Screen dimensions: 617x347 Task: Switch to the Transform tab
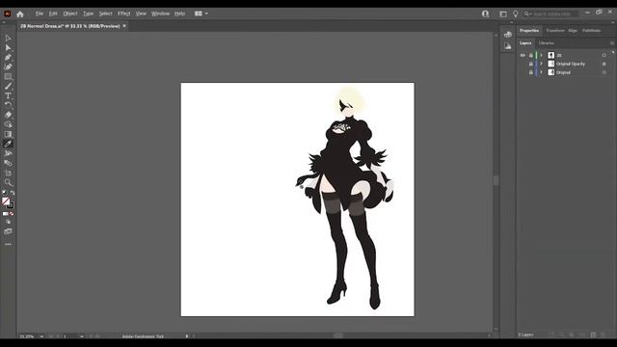[x=555, y=30]
